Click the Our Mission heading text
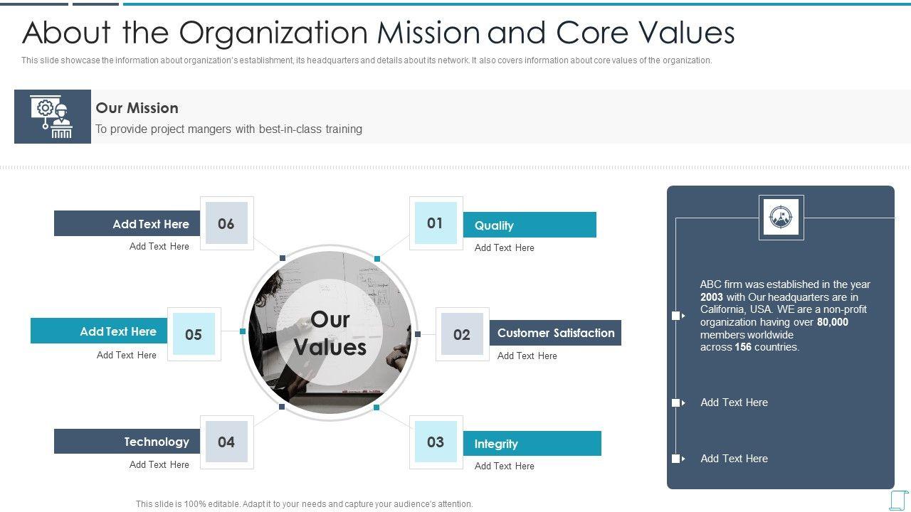 [137, 108]
